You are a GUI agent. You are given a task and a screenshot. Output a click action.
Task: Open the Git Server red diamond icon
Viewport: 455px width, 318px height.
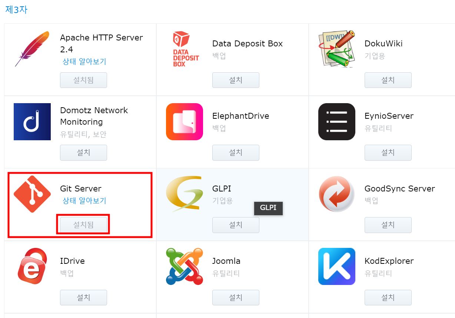pos(32,194)
